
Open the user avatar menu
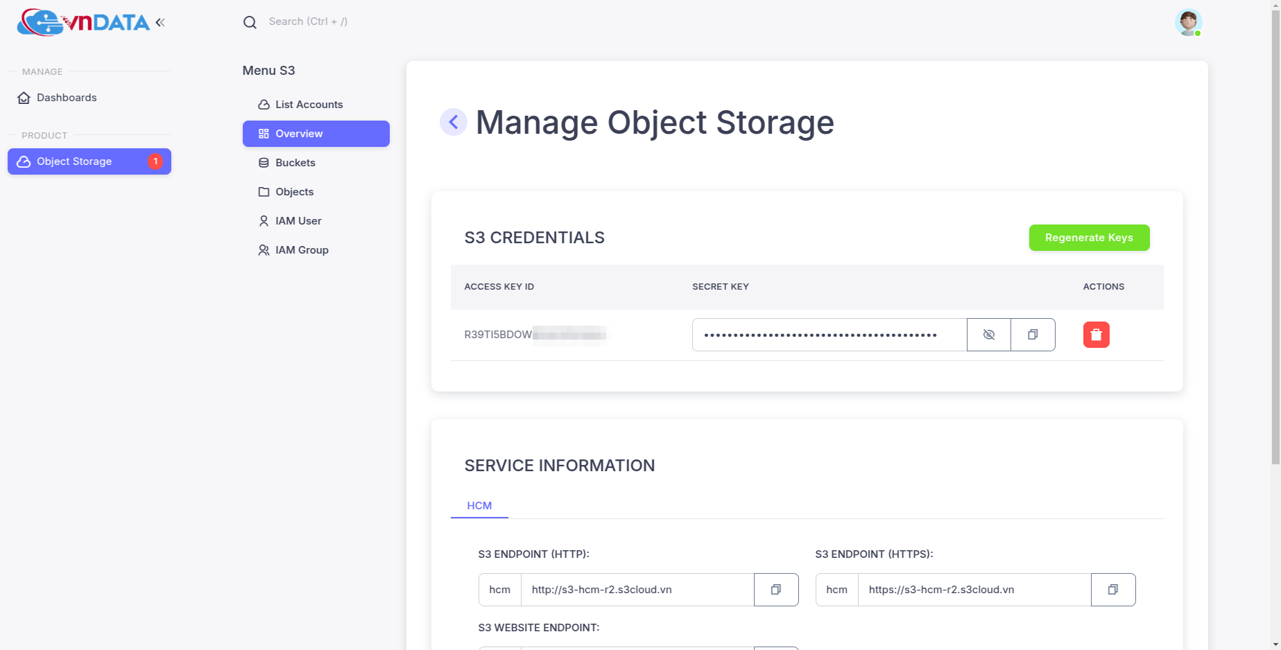click(x=1187, y=22)
